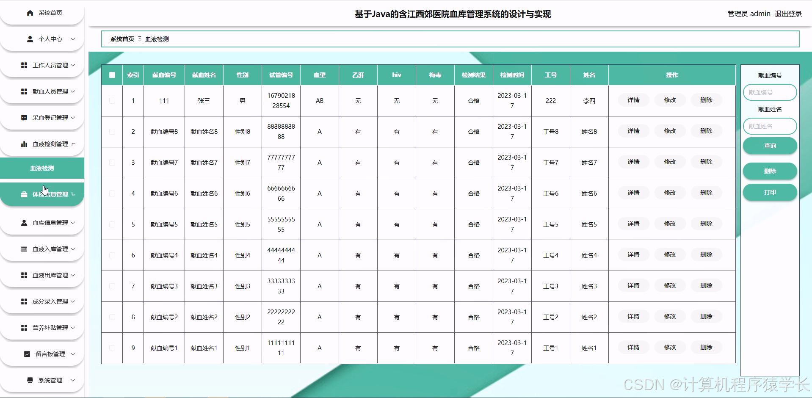Check the checkbox for 献血编号1 row
The height and width of the screenshot is (398, 812).
pos(112,348)
